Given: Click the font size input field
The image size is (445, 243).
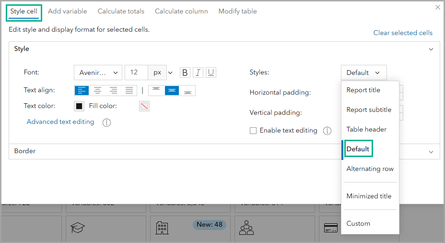Looking at the screenshot, I should pyautogui.click(x=137, y=73).
